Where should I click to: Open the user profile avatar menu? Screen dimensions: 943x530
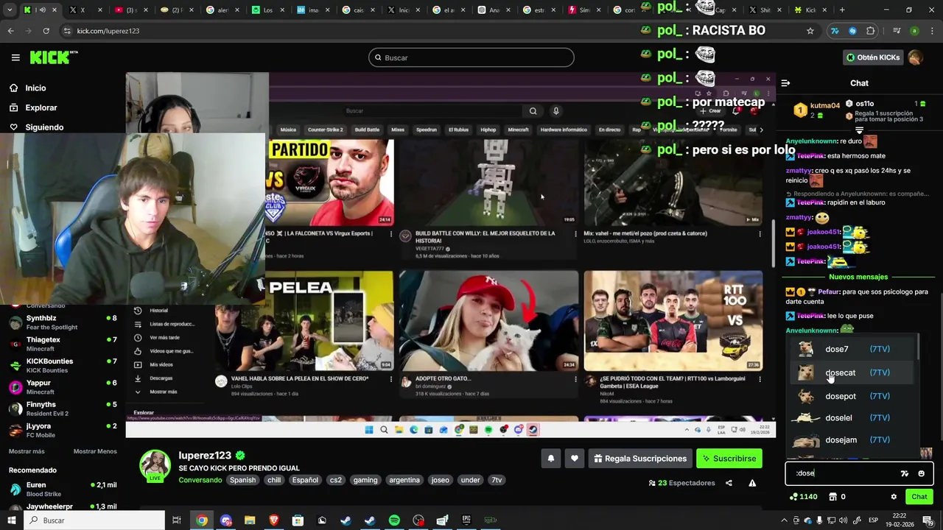tap(916, 57)
